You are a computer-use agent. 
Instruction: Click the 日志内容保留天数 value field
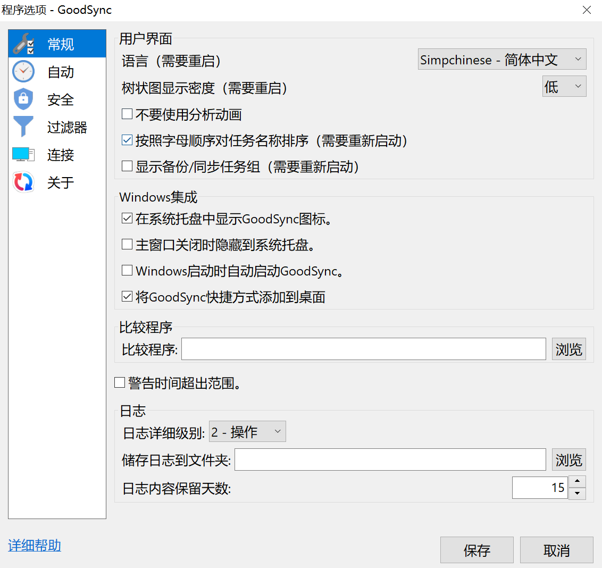coord(540,488)
